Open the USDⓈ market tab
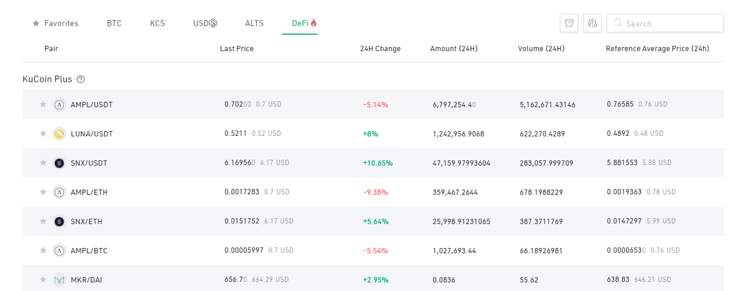 (x=205, y=24)
